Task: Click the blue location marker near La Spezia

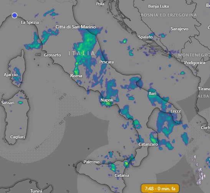Action: 15,15
